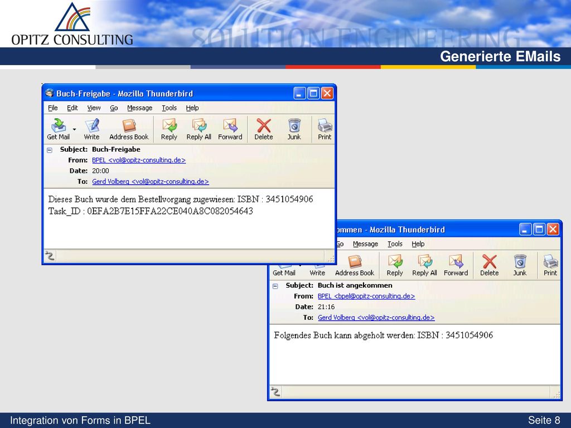Open Help menu in Buch-Freigabe window
Viewport: 571px width, 428px height.
pos(192,108)
